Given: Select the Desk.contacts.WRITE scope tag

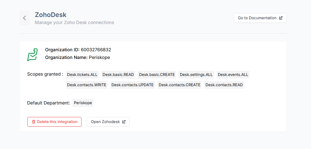Looking at the screenshot, I should coord(87,85).
